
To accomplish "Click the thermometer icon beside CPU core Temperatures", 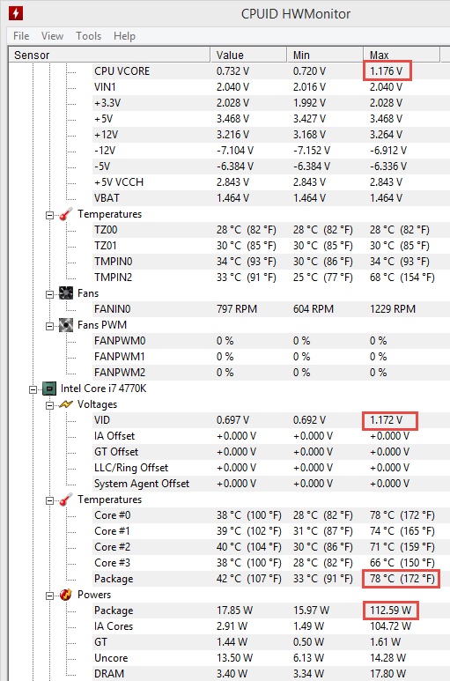I will 65,500.
